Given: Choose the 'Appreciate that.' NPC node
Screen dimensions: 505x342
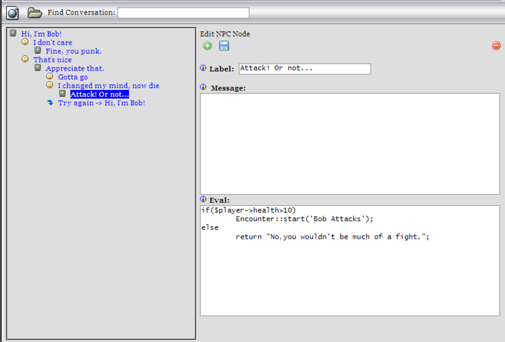Looking at the screenshot, I should coord(74,68).
